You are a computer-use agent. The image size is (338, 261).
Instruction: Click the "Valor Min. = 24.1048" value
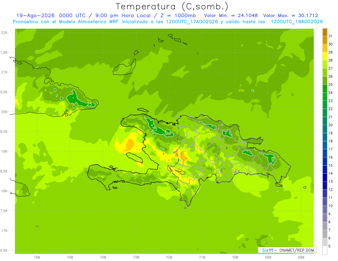tap(231, 15)
